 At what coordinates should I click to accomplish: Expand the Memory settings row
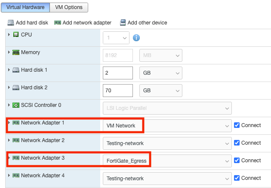[x=9, y=52]
